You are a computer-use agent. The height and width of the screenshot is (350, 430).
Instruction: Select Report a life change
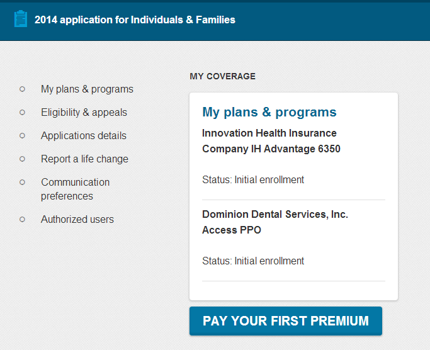(x=84, y=159)
